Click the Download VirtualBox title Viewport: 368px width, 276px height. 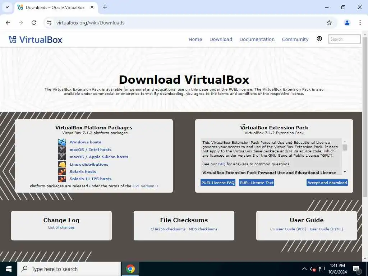click(184, 80)
